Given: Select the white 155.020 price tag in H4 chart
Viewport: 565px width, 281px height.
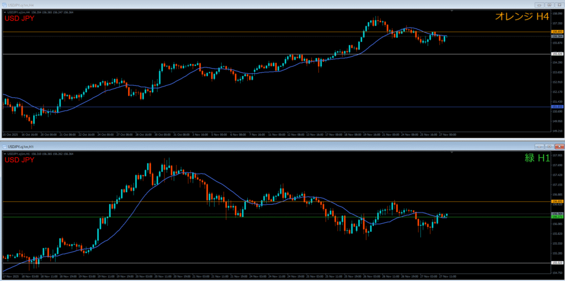Looking at the screenshot, I should (558, 54).
